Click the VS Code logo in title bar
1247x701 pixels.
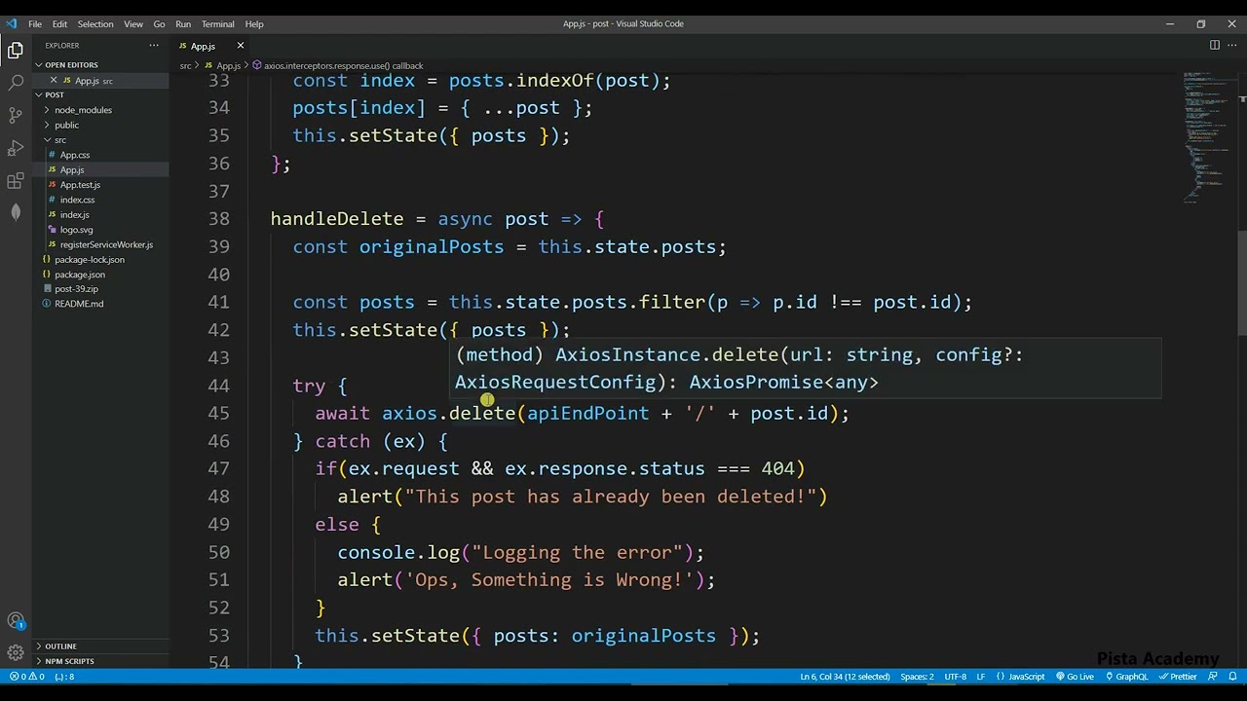[12, 23]
